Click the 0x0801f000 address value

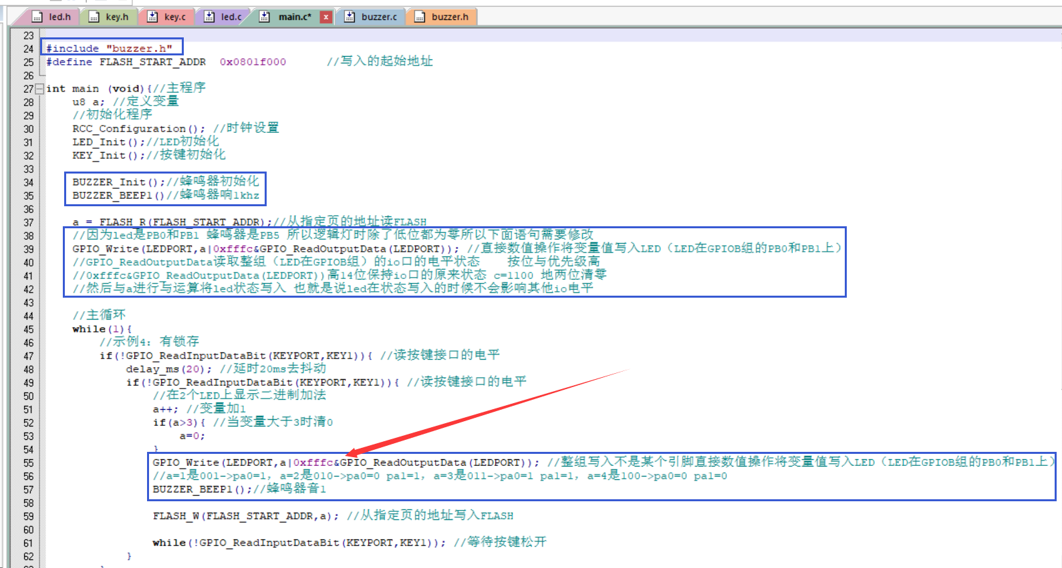pos(253,61)
